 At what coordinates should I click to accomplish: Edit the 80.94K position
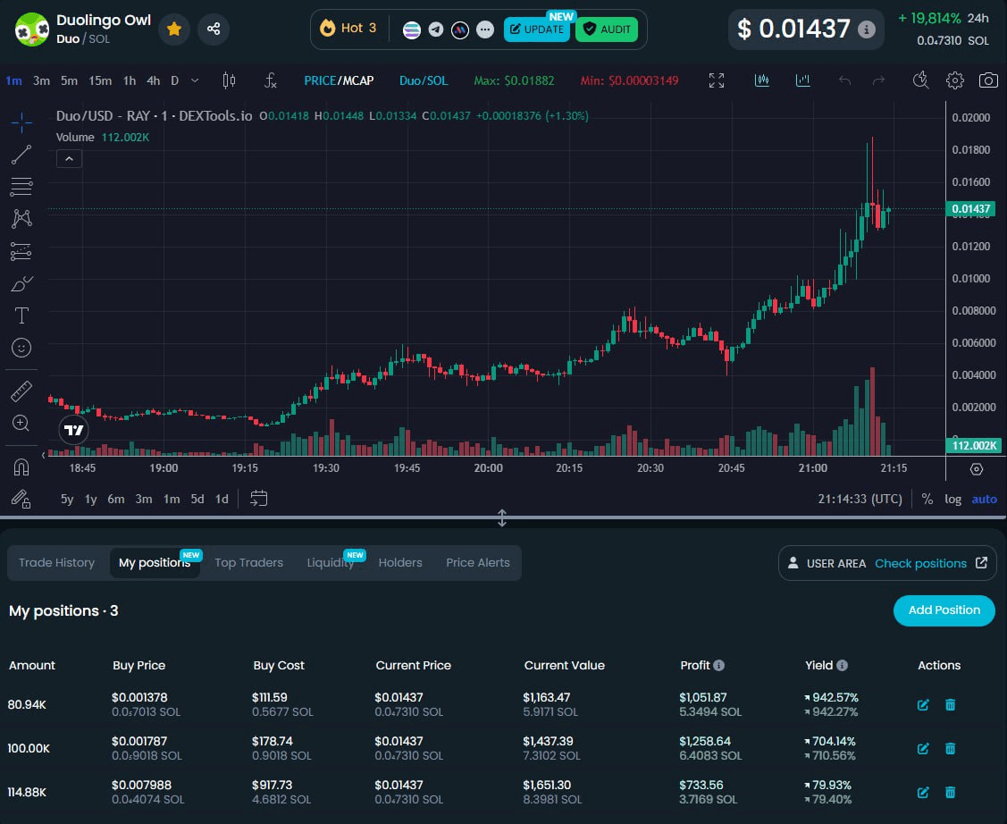(x=923, y=704)
